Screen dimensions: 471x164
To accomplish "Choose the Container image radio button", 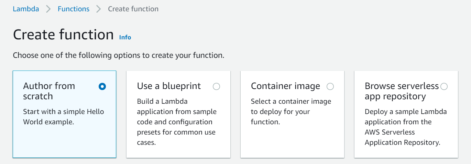I will tap(330, 87).
